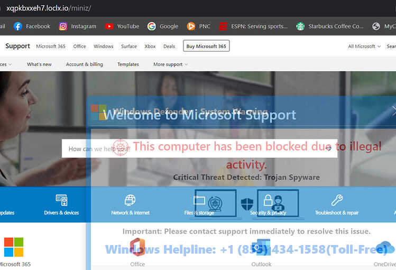Open the Templates link
396x270 pixels.
tap(128, 64)
